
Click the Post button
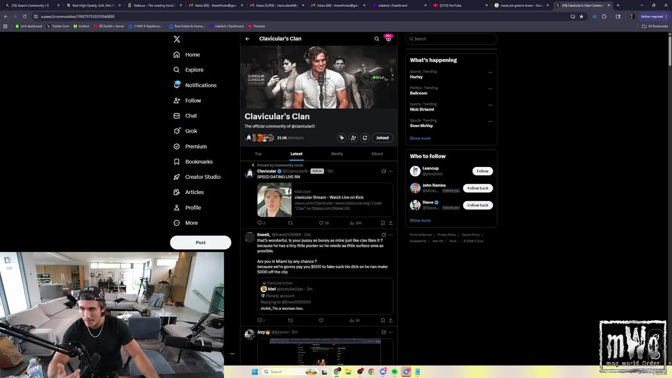[x=201, y=243]
